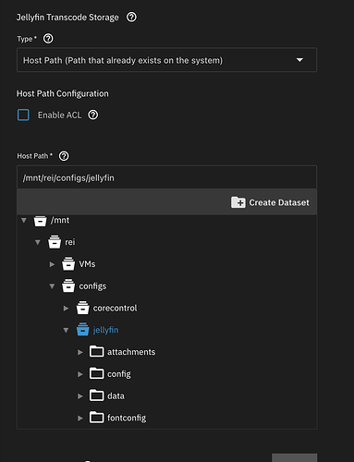Screen dimensions: 354x462
Task: Select the highlighted jellyfin label
Action: (x=105, y=330)
